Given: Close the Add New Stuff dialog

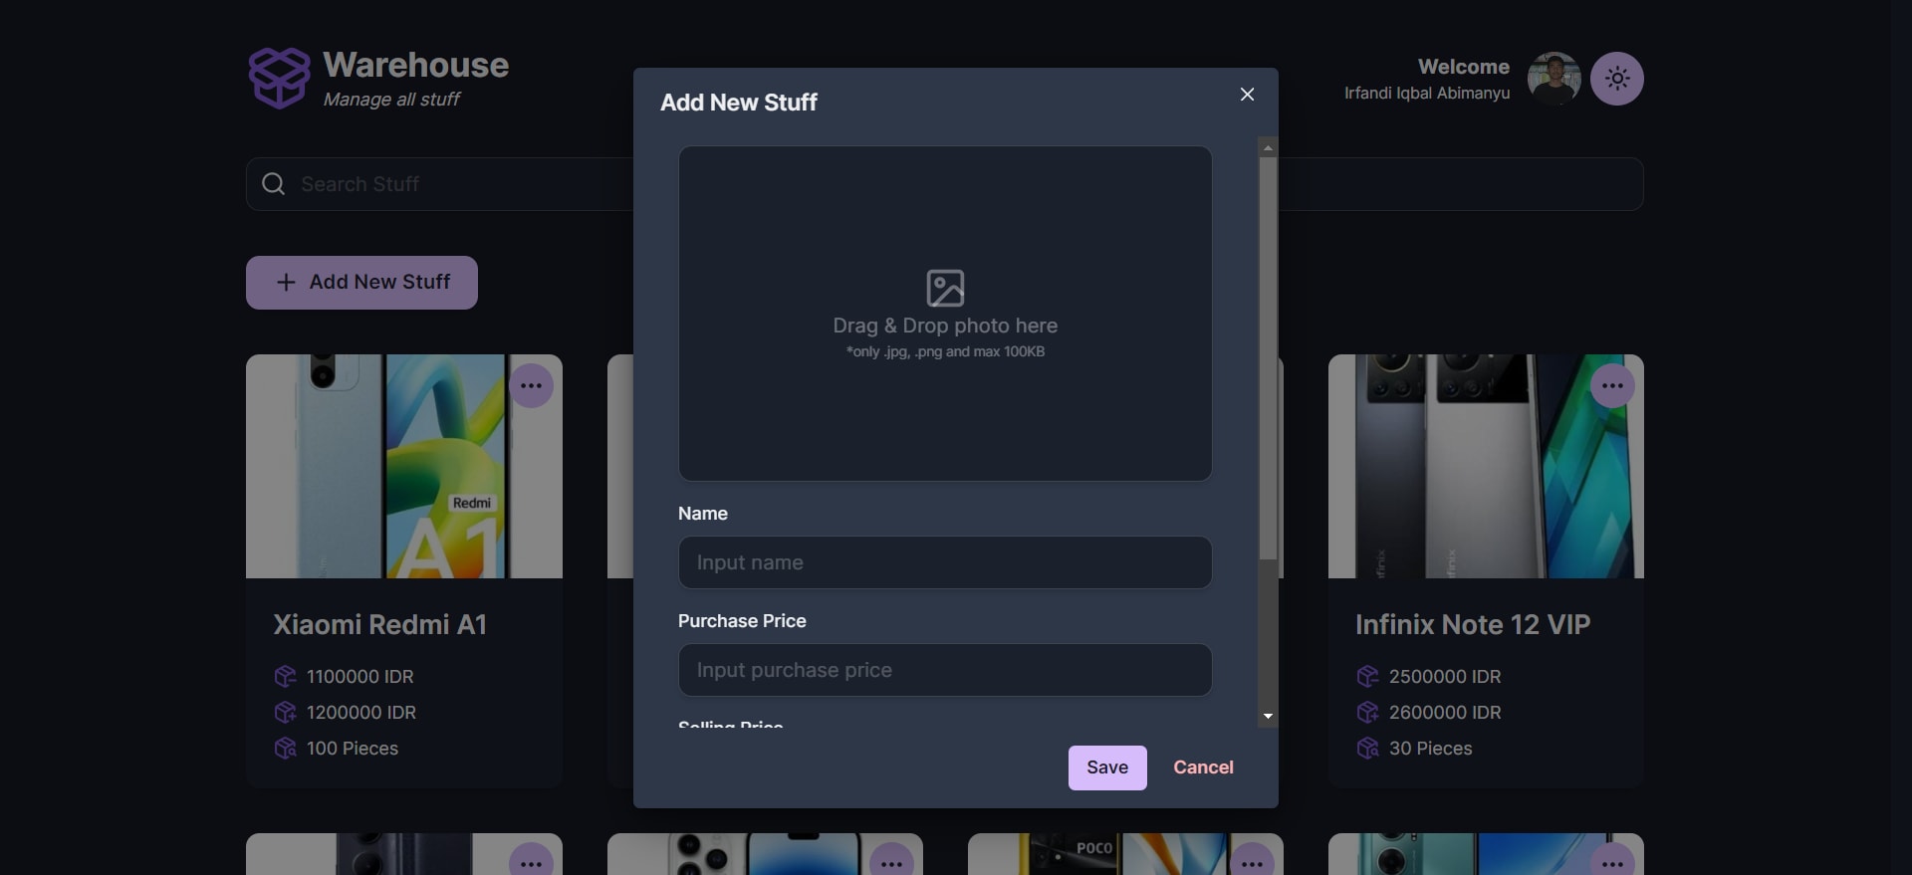Looking at the screenshot, I should [x=1247, y=94].
